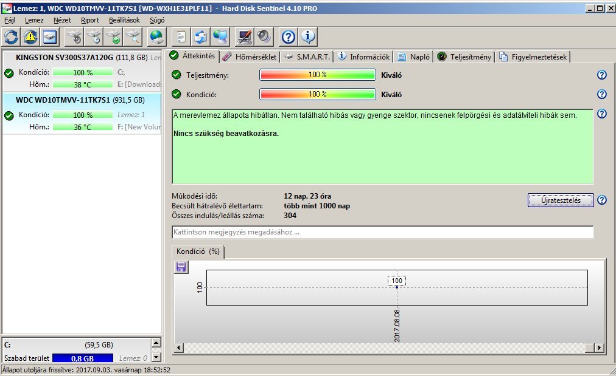Click the overview Kondíció 100 % gradient bar
The height and width of the screenshot is (376, 616).
click(x=317, y=94)
